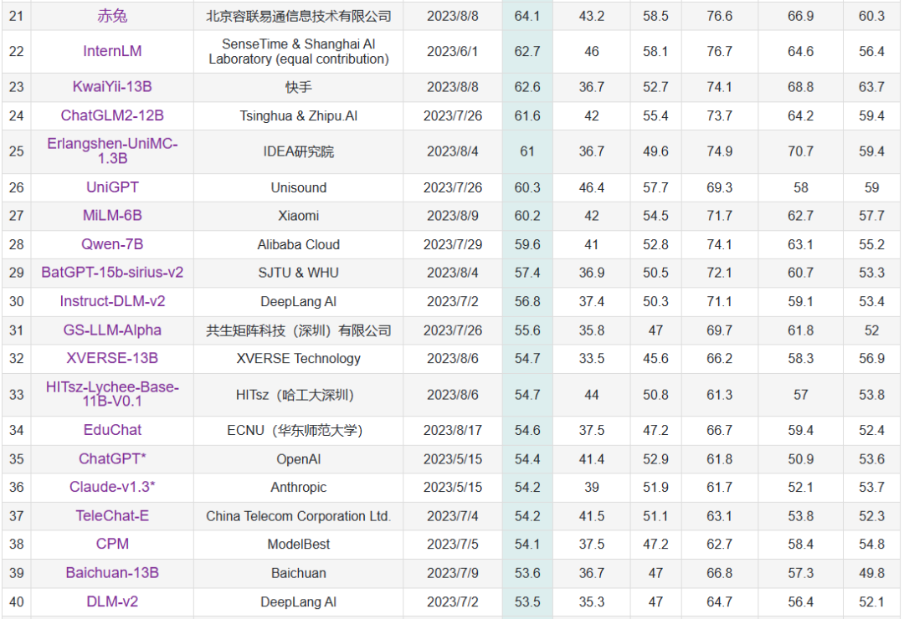Image resolution: width=904 pixels, height=619 pixels.
Task: Follow the HITsz-Lychee-Base-11B-V0.1 link
Action: pos(112,394)
